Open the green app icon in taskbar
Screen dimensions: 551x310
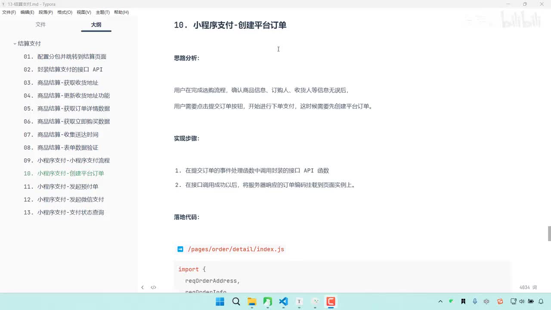[267, 301]
